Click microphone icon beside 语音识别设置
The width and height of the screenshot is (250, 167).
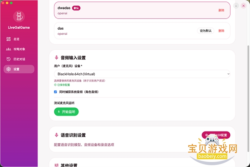pos(56,135)
